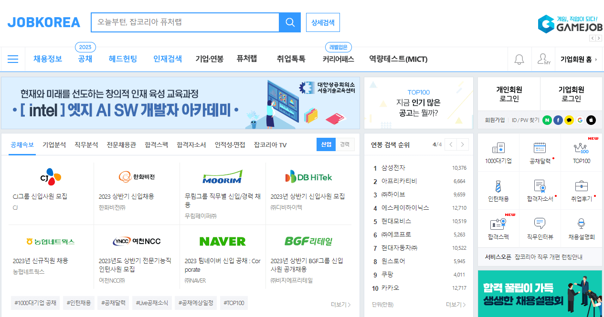Show next 연봉 검색 순위 page with right chevron

click(462, 144)
